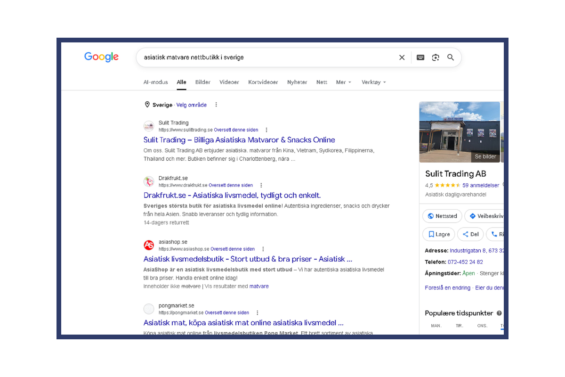Select the Alle tab
Viewport: 565px width, 377px height.
pos(182,82)
